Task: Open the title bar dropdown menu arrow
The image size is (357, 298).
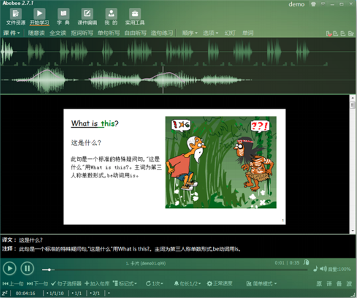Action: coord(323,4)
